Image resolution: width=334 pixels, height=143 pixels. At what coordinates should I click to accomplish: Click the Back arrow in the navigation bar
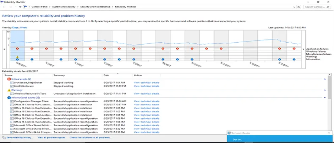4,7
